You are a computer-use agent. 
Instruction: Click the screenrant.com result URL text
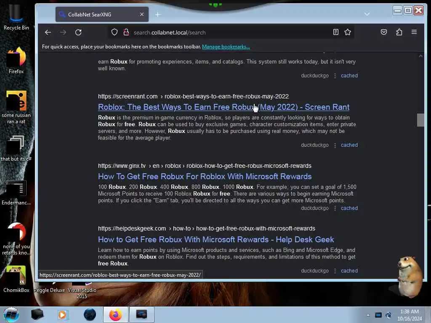click(x=193, y=96)
